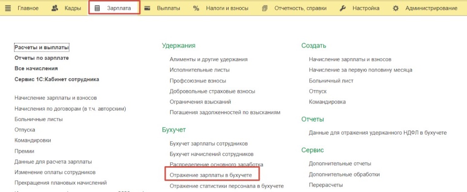This screenshot has width=467, height=192.
Task: Click the gear icon for Администрирование
Action: [x=396, y=8]
